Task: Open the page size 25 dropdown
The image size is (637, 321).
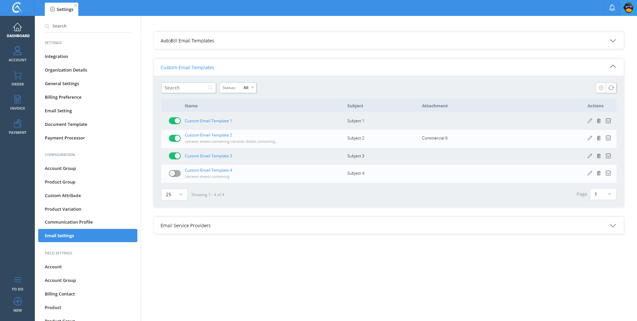Action: tap(174, 194)
